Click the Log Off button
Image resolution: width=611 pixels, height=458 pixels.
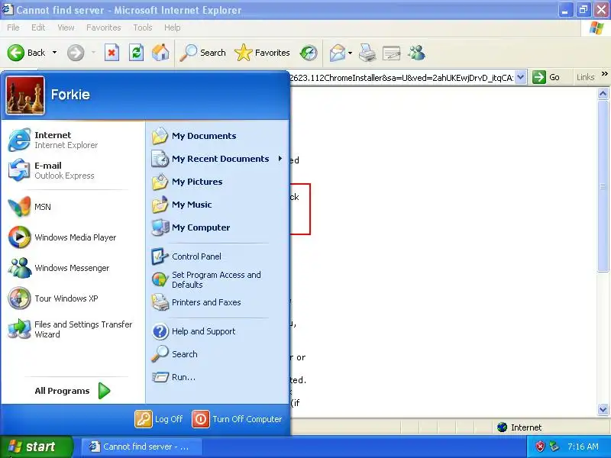(159, 419)
